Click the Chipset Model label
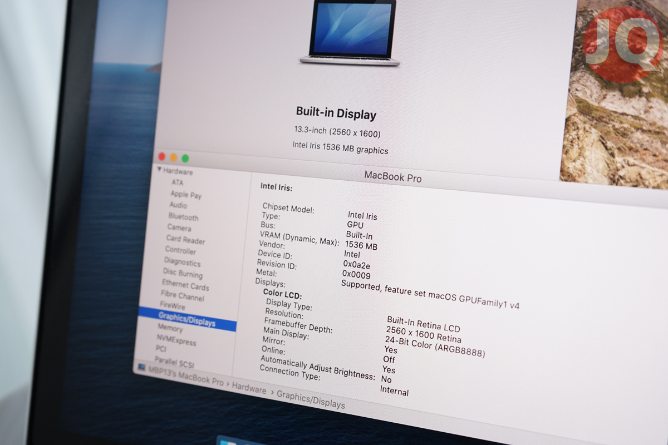668x445 pixels. click(288, 208)
